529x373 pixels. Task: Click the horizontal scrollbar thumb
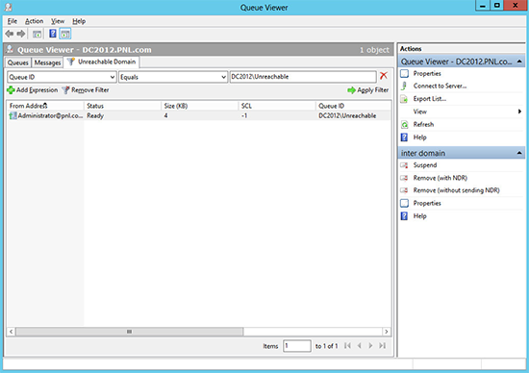point(129,332)
